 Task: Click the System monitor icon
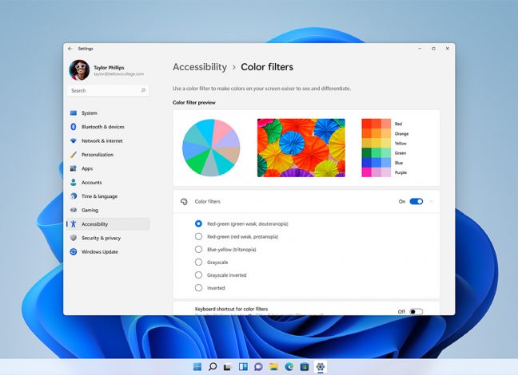tap(74, 112)
